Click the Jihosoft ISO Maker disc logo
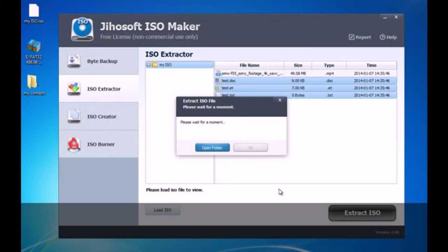The image size is (448, 252). [x=82, y=29]
